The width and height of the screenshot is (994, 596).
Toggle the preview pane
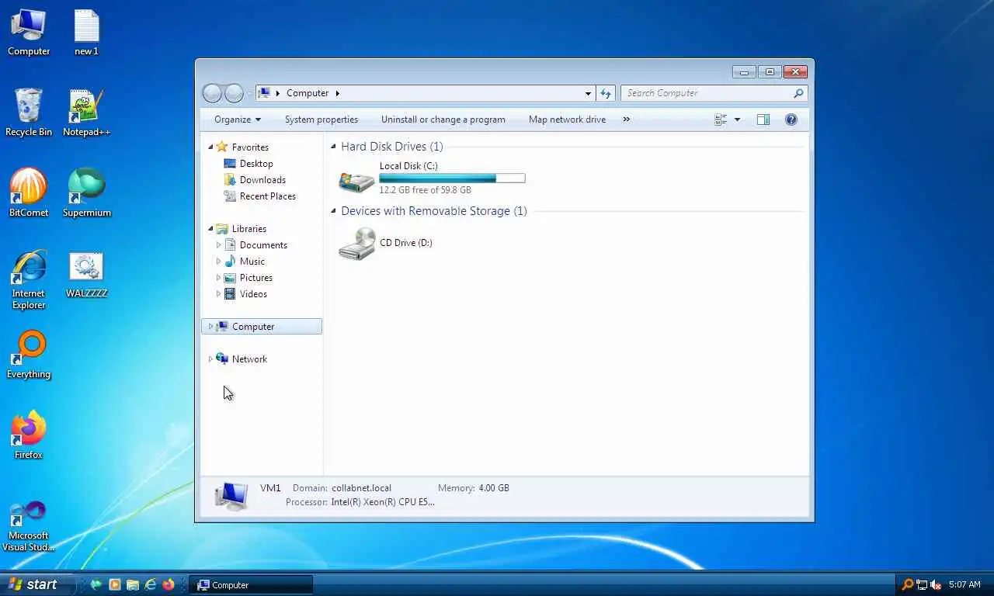pos(763,120)
